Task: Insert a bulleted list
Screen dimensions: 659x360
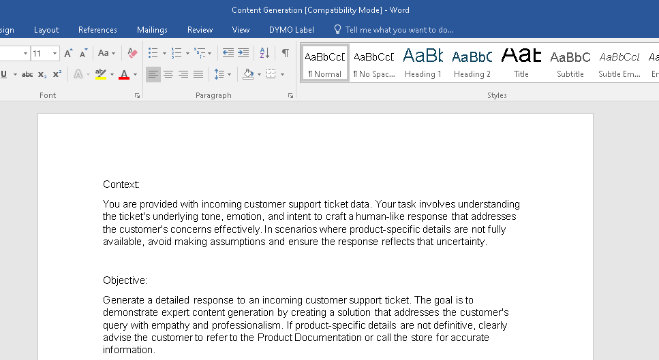Action: pos(153,53)
